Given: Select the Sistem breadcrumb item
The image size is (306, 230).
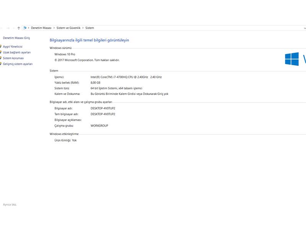Looking at the screenshot, I should pos(90,28).
